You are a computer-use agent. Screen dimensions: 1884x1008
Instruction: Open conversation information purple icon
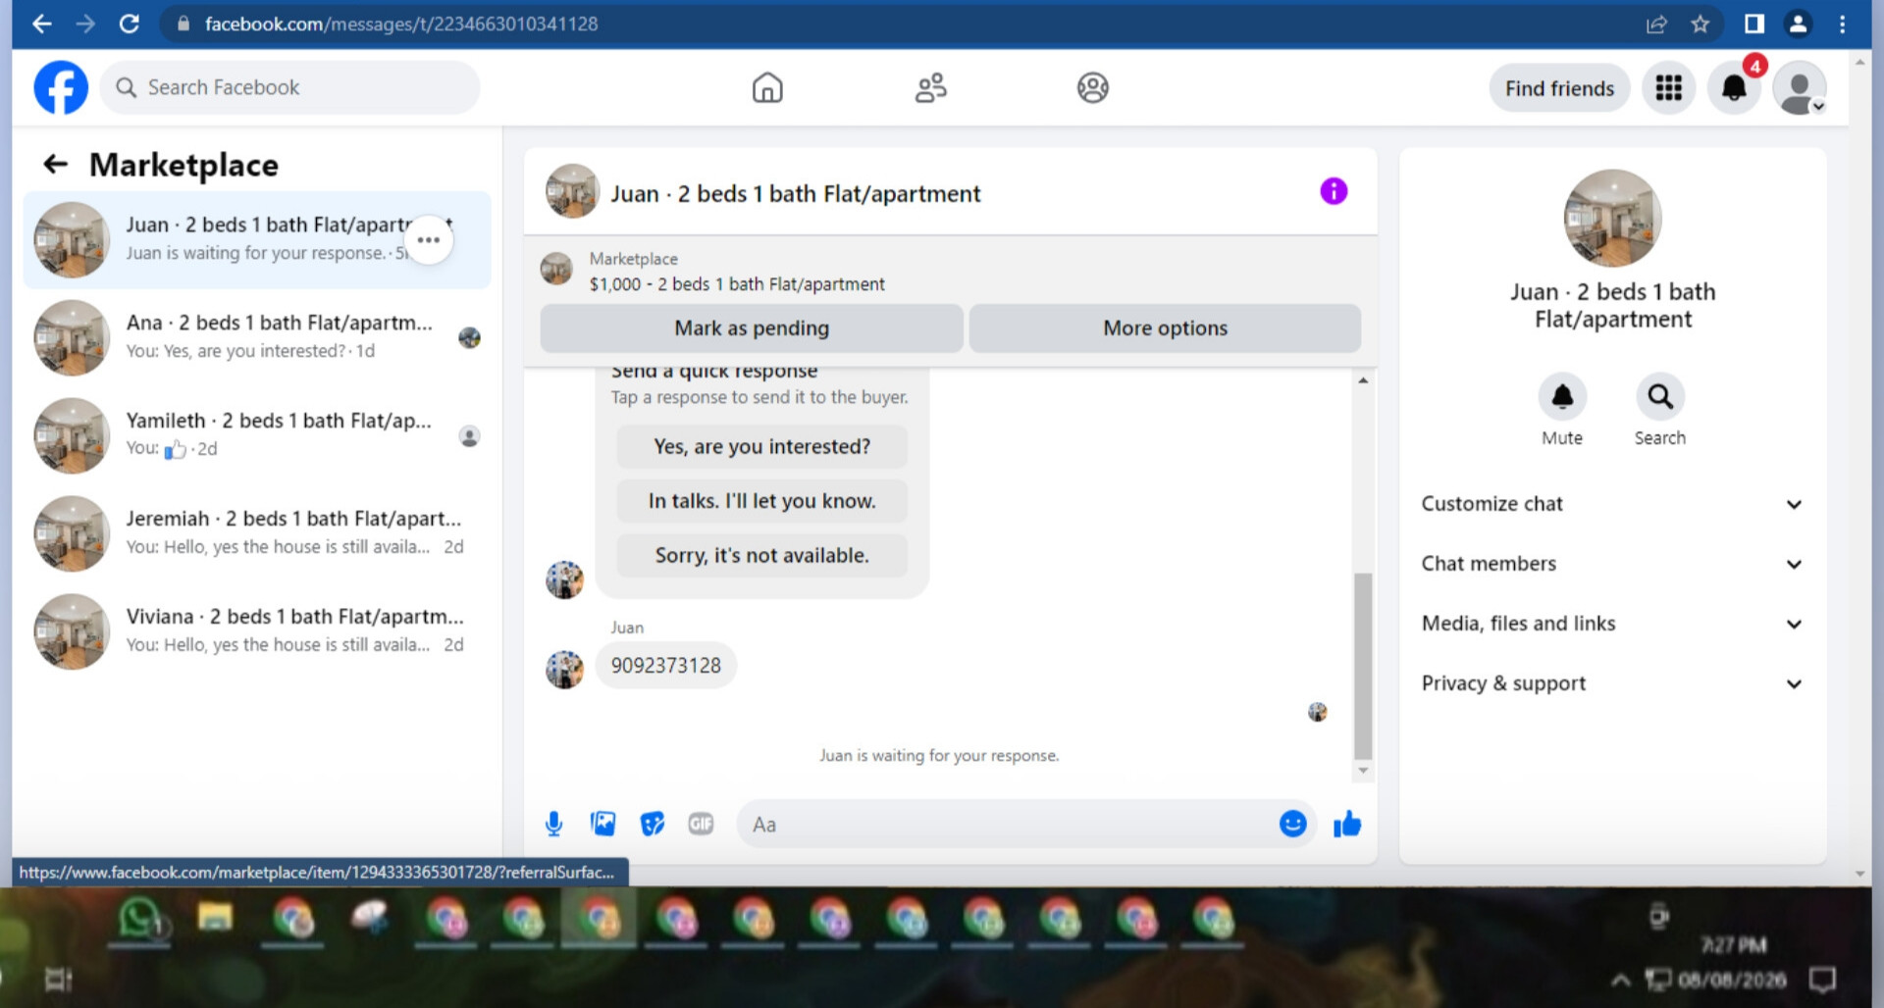1334,191
